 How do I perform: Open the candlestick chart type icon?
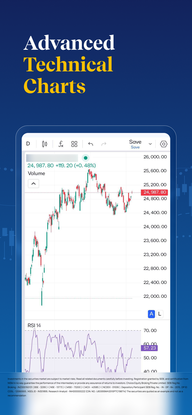click(x=45, y=144)
